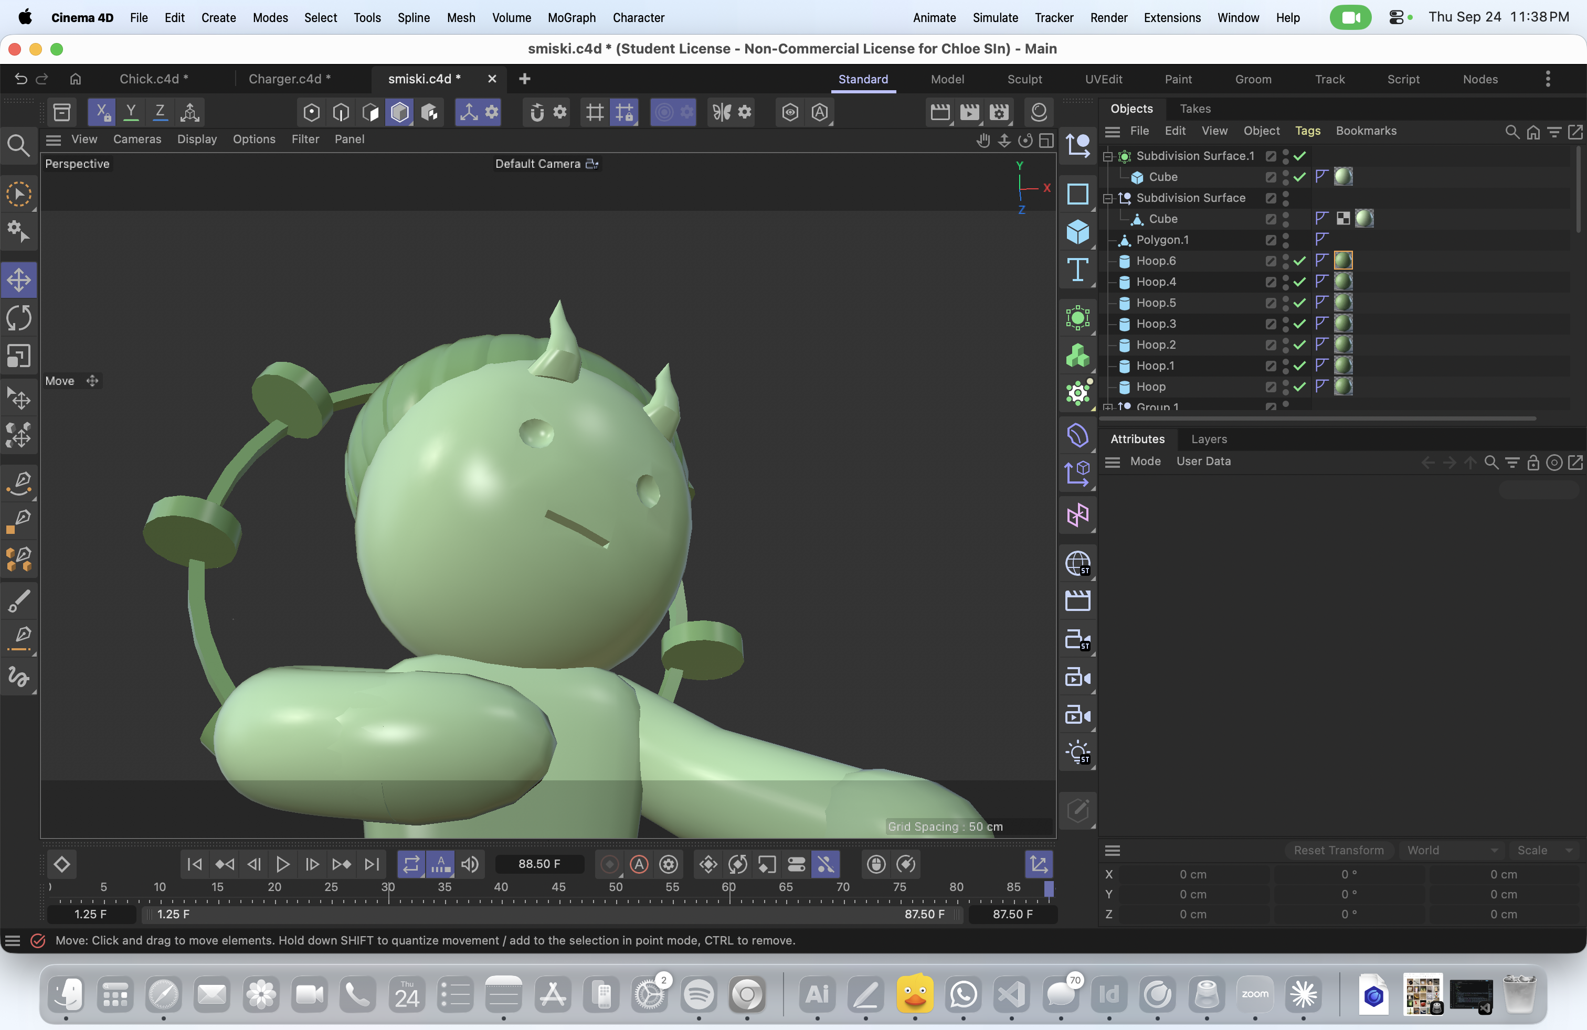
Task: Toggle Y axis lock
Action: coord(131,112)
